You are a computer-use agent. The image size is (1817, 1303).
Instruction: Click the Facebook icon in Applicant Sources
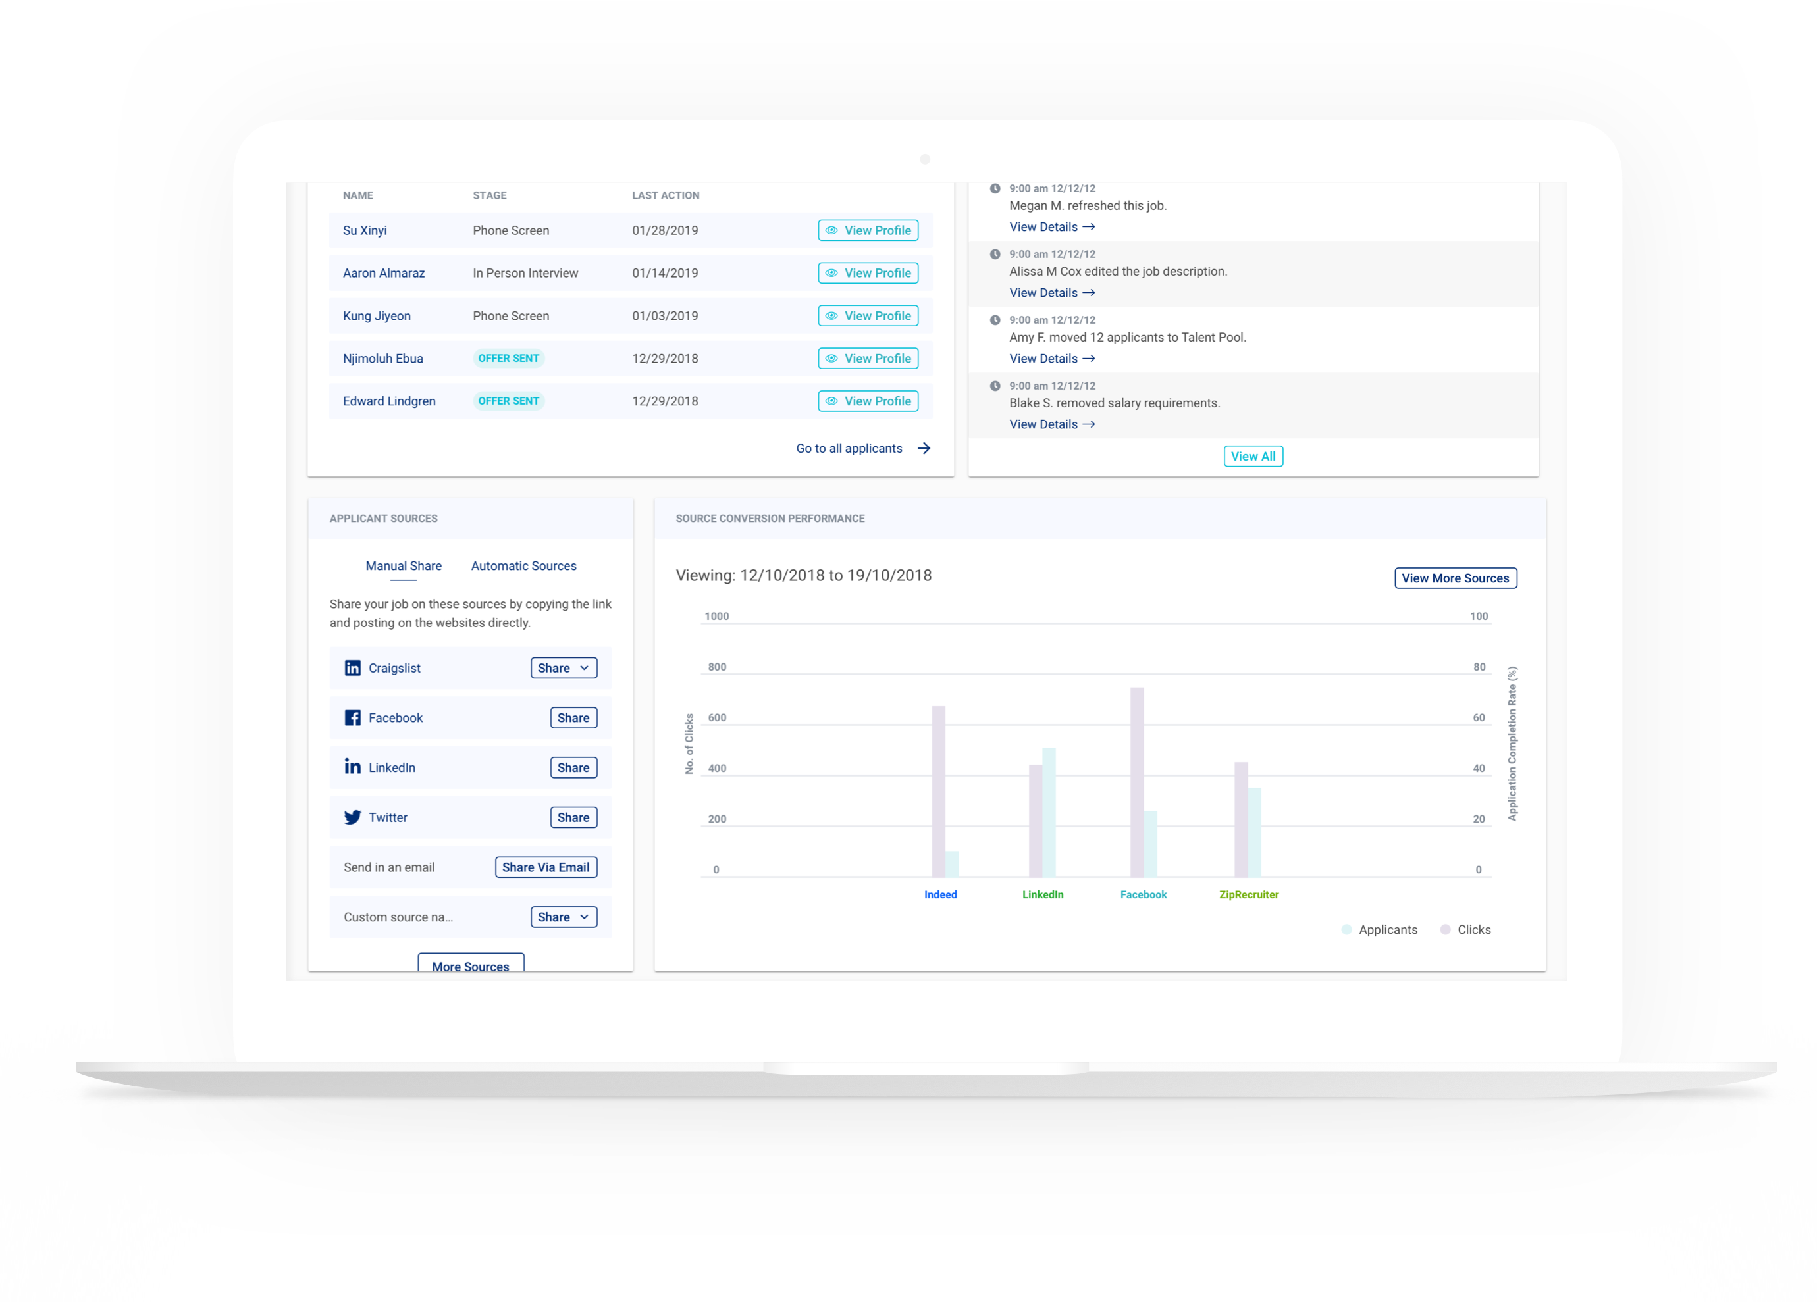click(x=352, y=717)
